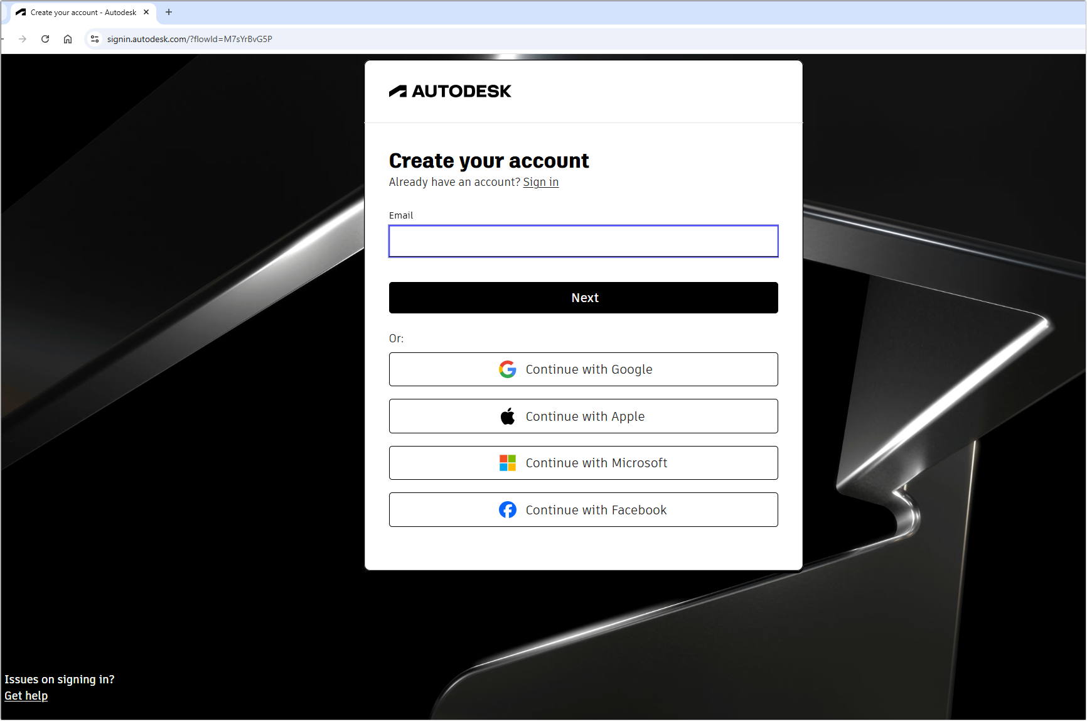
Task: Choose Continue with Apple
Action: (x=584, y=416)
